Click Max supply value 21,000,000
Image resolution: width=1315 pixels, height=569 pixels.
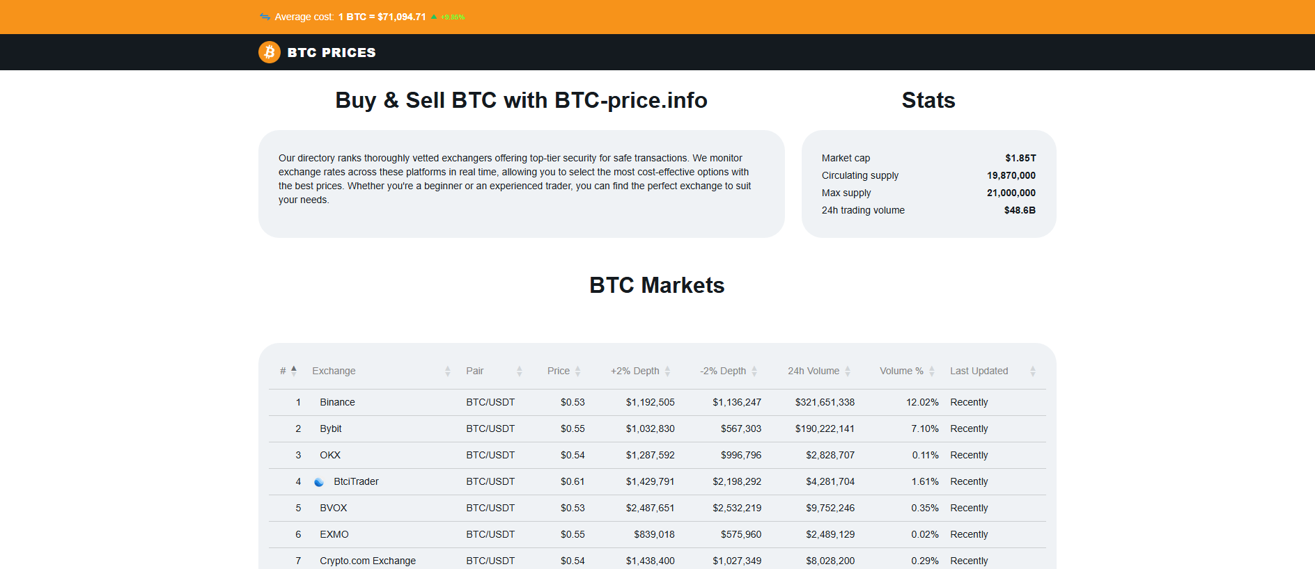1011,193
